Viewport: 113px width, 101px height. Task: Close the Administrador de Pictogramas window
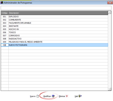(x=110, y=3)
